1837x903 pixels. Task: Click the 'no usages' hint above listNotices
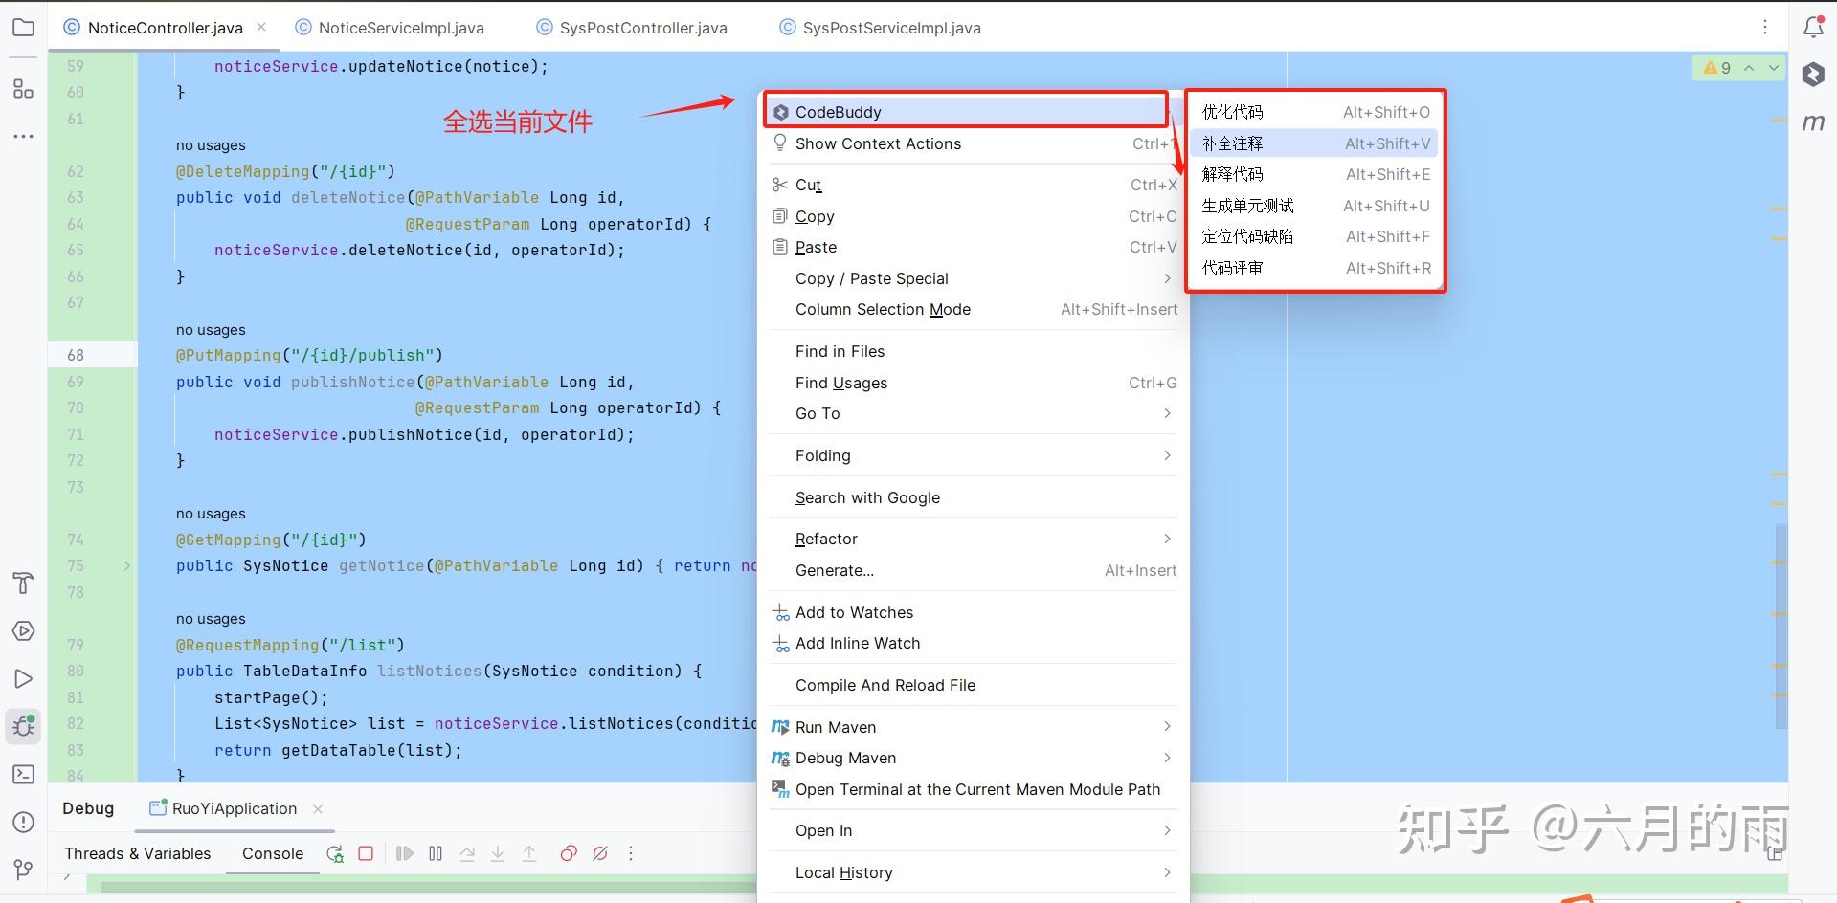click(x=211, y=619)
